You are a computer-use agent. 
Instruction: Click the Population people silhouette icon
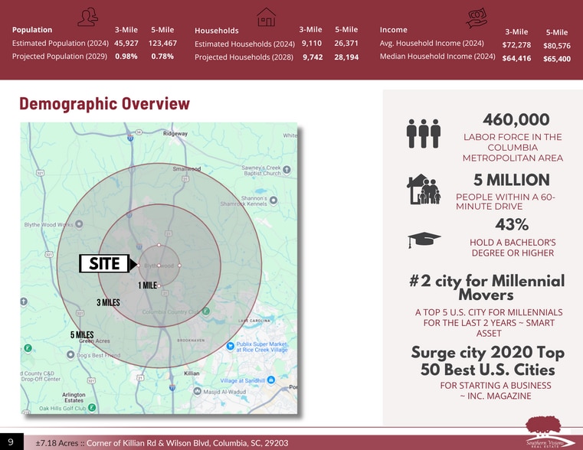(x=88, y=17)
